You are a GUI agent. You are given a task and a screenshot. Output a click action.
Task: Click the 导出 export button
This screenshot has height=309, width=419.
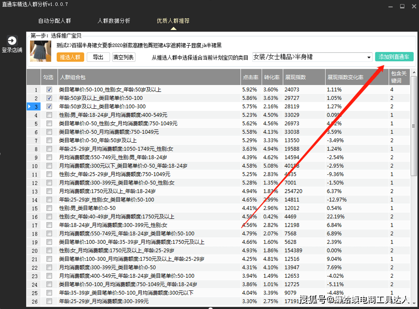point(98,57)
